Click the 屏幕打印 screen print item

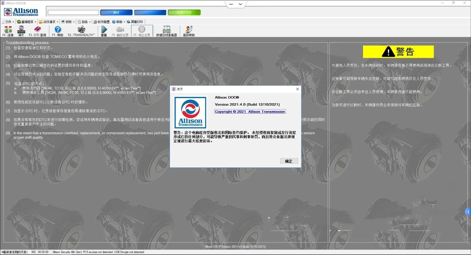135,22
